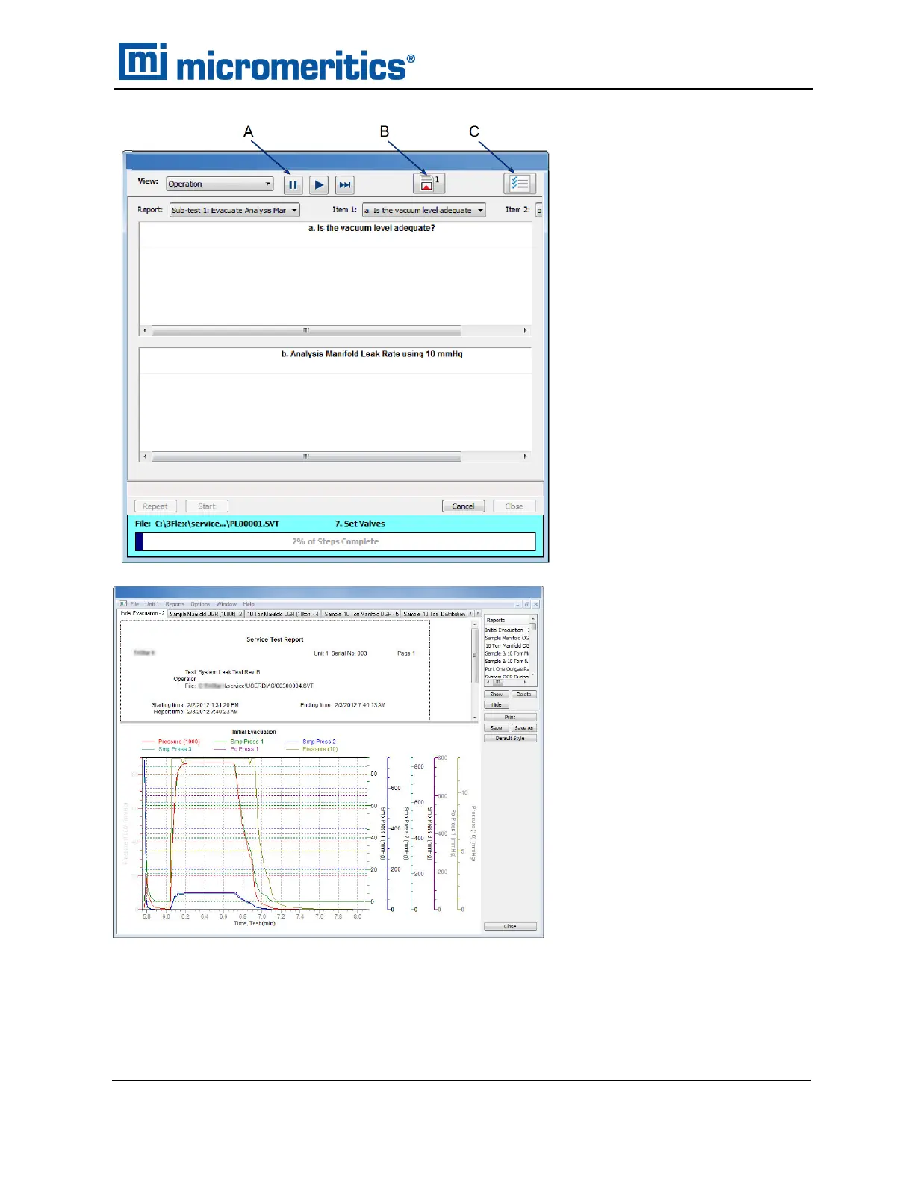Click the Hide button
This screenshot has height=1183, width=914.
point(496,705)
